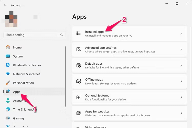Go back using the back arrow

tap(5, 5)
